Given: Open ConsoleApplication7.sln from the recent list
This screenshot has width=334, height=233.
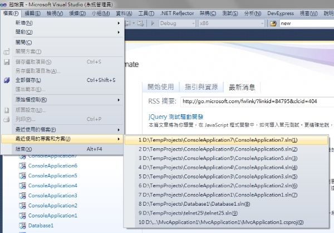Looking at the screenshot, I should pos(225,140).
